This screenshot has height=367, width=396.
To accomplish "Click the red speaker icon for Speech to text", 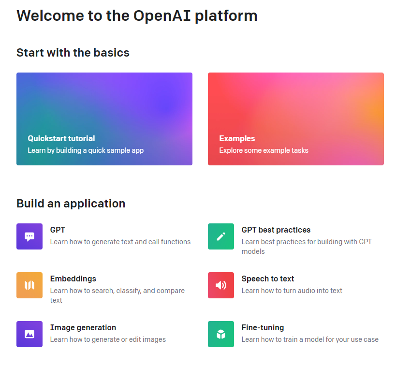I will click(x=221, y=285).
